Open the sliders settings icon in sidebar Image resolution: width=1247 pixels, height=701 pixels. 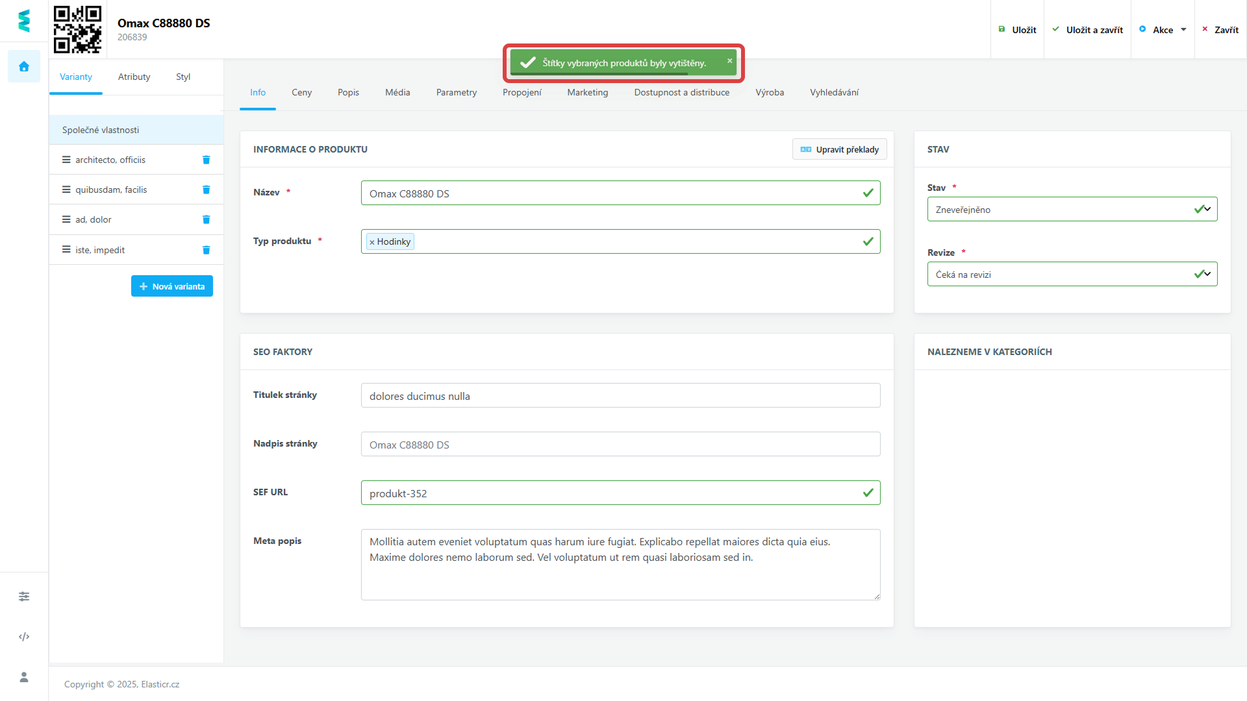coord(24,596)
